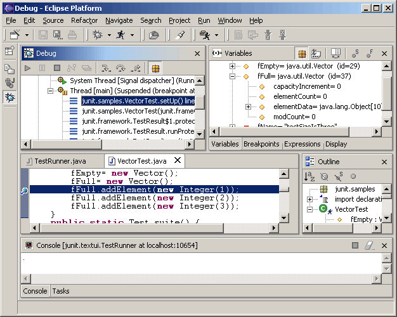Open the Refactor menu
This screenshot has width=397, height=317.
tap(84, 20)
